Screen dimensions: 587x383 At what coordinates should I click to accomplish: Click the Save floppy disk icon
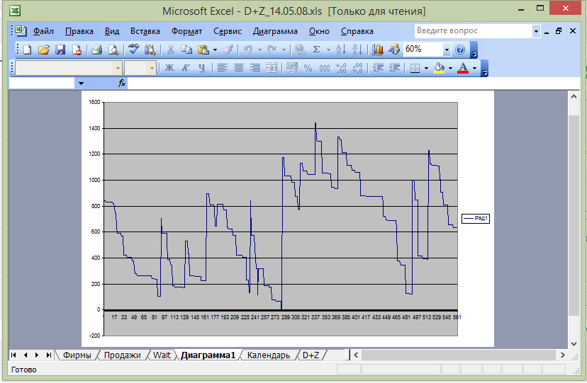[x=60, y=50]
